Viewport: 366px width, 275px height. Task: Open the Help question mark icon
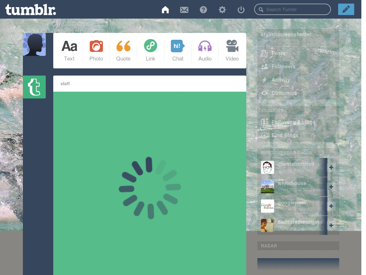203,10
